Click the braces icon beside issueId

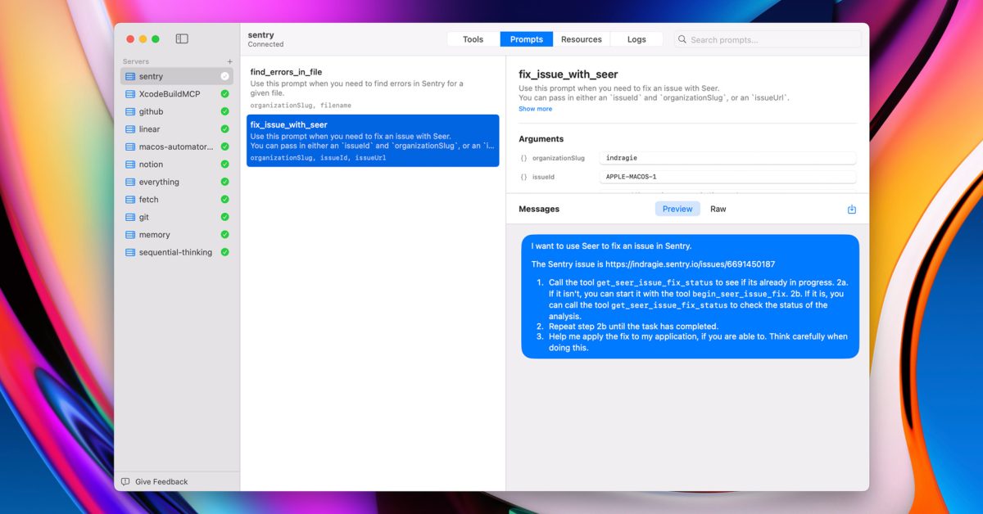(x=523, y=177)
